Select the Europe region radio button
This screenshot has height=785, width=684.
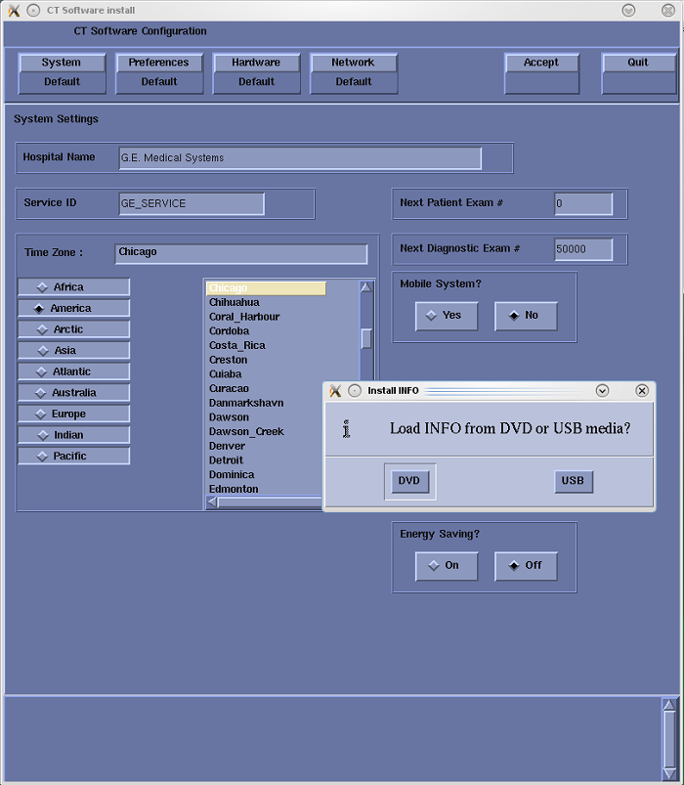click(x=73, y=414)
